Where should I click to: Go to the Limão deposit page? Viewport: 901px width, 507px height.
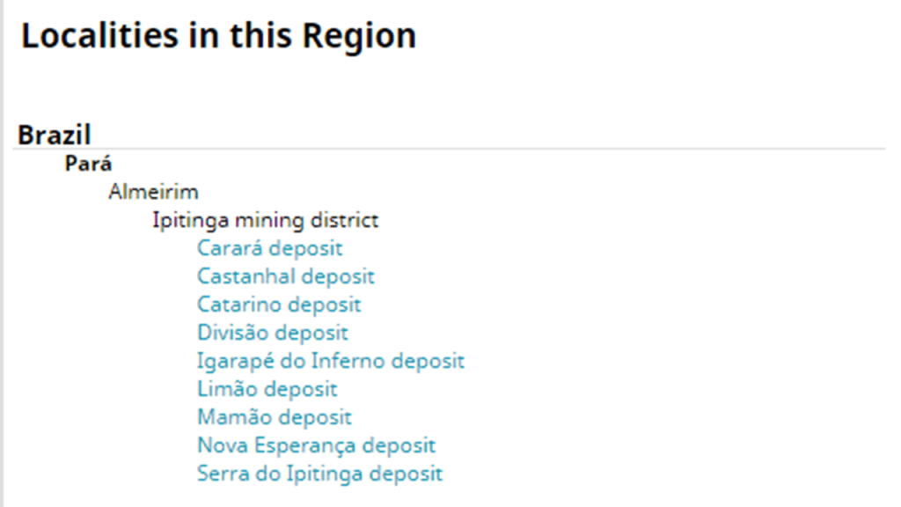267,389
